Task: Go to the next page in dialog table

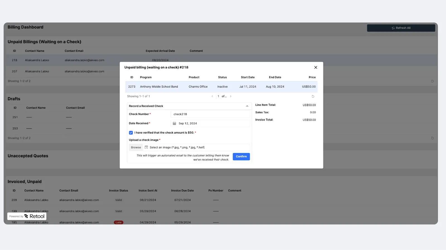Action: (231, 96)
